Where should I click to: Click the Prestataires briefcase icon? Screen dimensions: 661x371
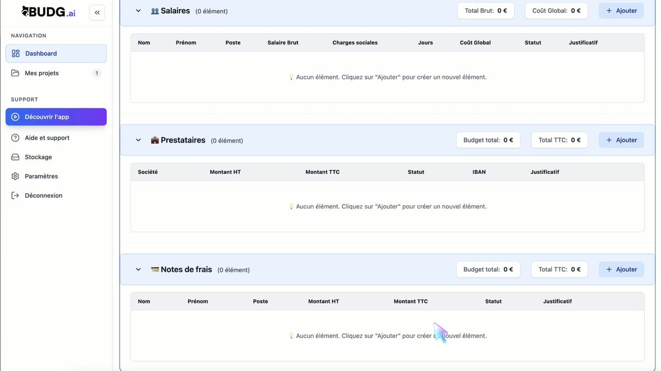point(155,140)
